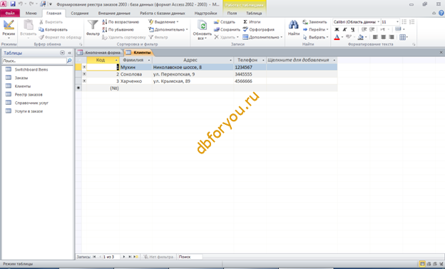Screen dimensions: 445x269
Task: Switch to Работа с базами данных tab
Action: click(163, 13)
